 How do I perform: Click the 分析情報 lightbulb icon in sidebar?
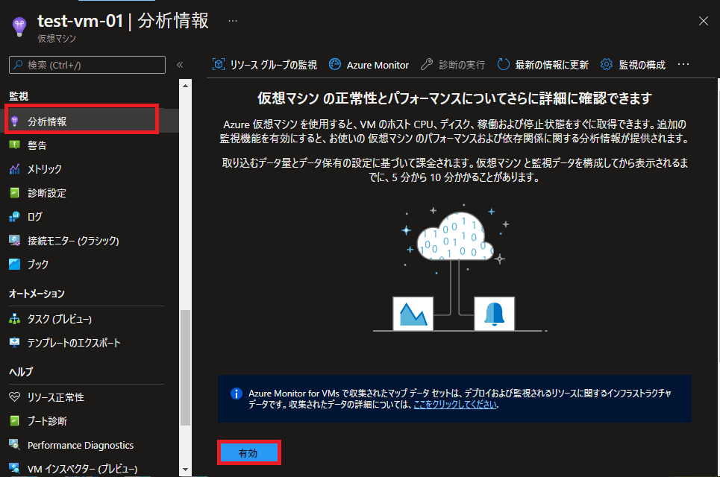point(15,121)
